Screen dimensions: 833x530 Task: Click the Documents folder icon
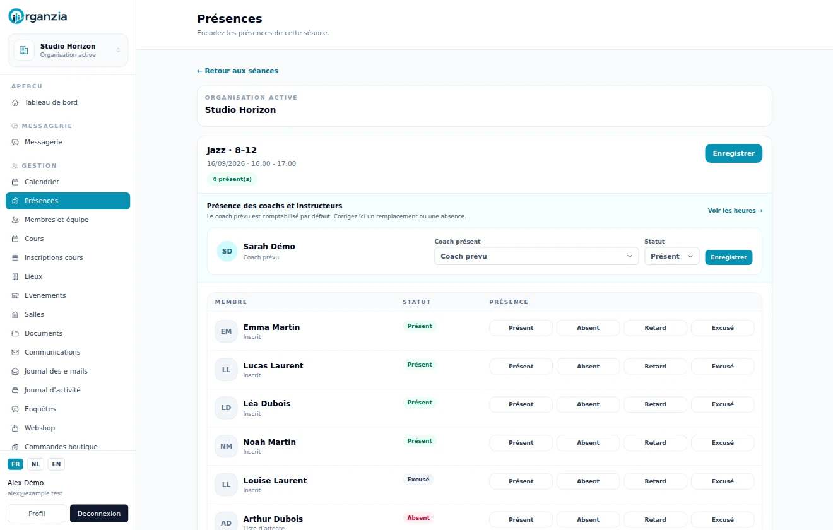(15, 333)
